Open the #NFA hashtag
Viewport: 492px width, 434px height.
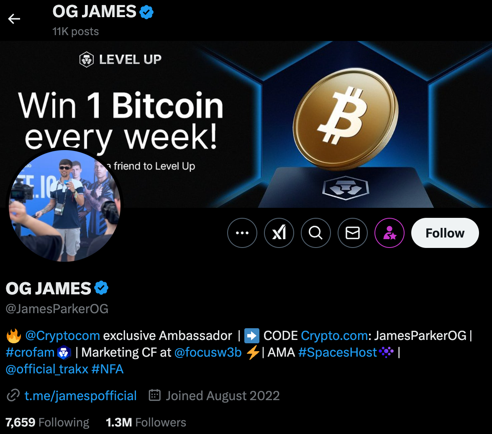[107, 369]
